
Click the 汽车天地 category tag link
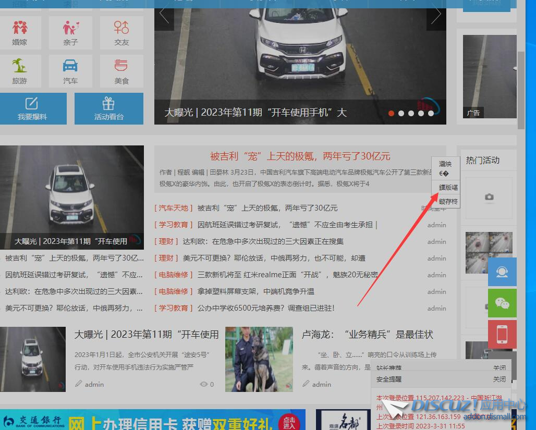pos(174,208)
